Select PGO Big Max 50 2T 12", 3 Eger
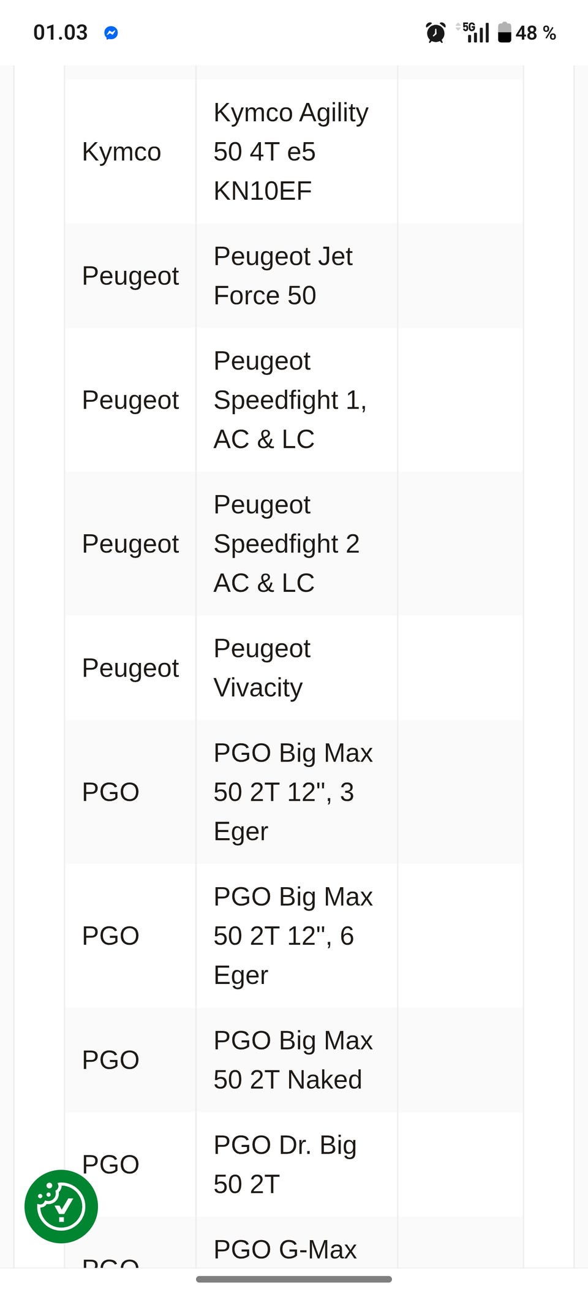This screenshot has height=1294, width=588. coord(297,792)
